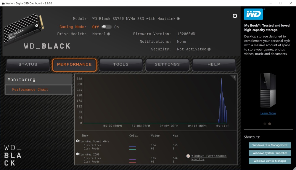Click the green Disk Reads speed color line
The height and width of the screenshot is (170, 296).
tap(133, 149)
